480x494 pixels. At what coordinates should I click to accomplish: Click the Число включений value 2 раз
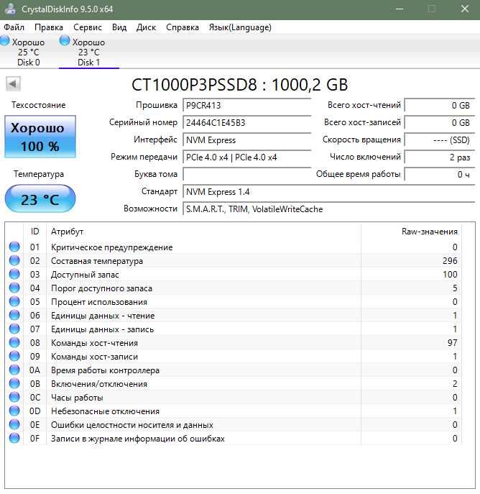[x=439, y=157]
